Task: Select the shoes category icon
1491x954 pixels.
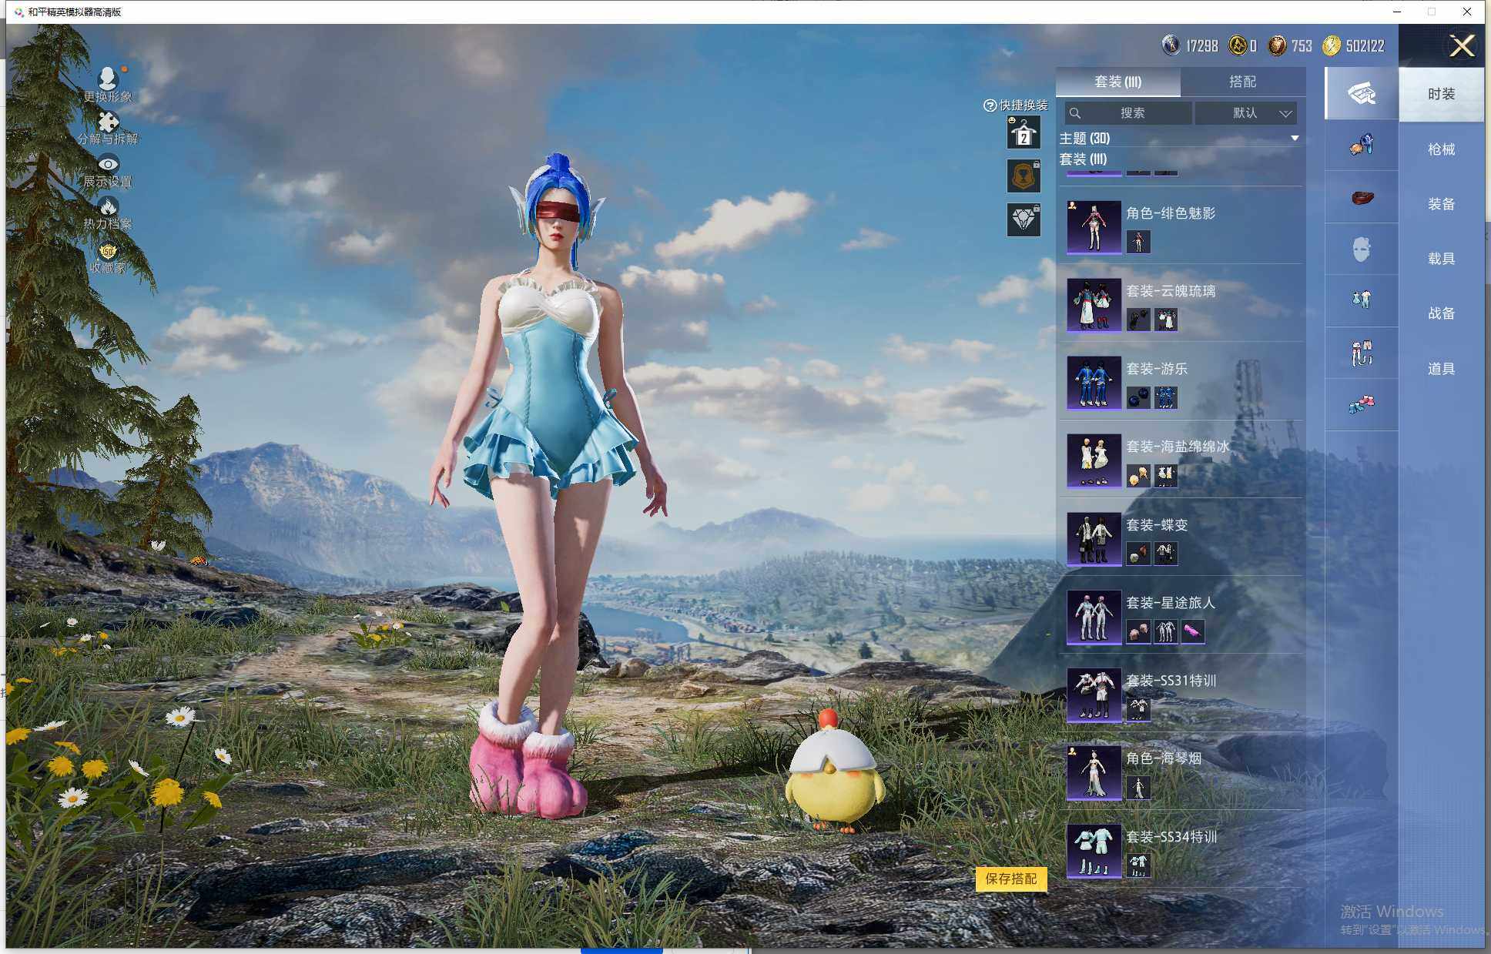Action: 1361,403
